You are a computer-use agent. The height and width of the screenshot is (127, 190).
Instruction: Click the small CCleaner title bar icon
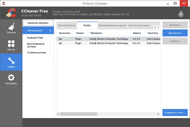pos(4,3)
